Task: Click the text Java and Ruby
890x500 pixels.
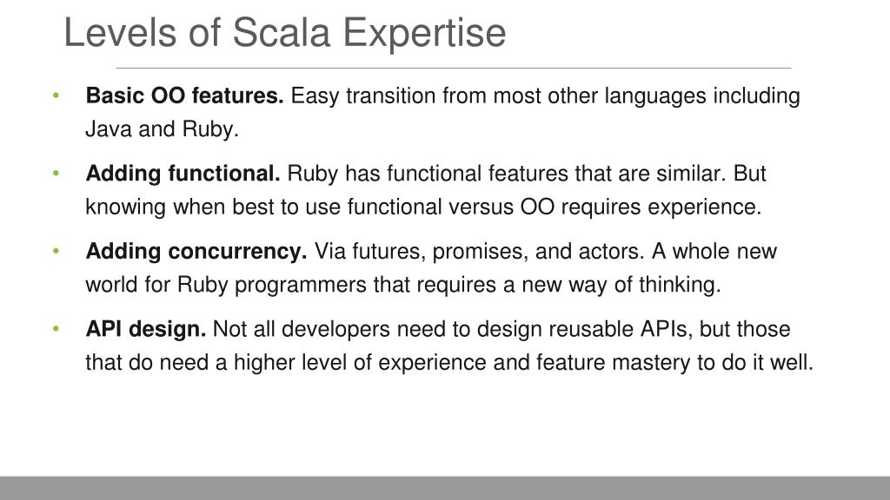Action: 163,129
